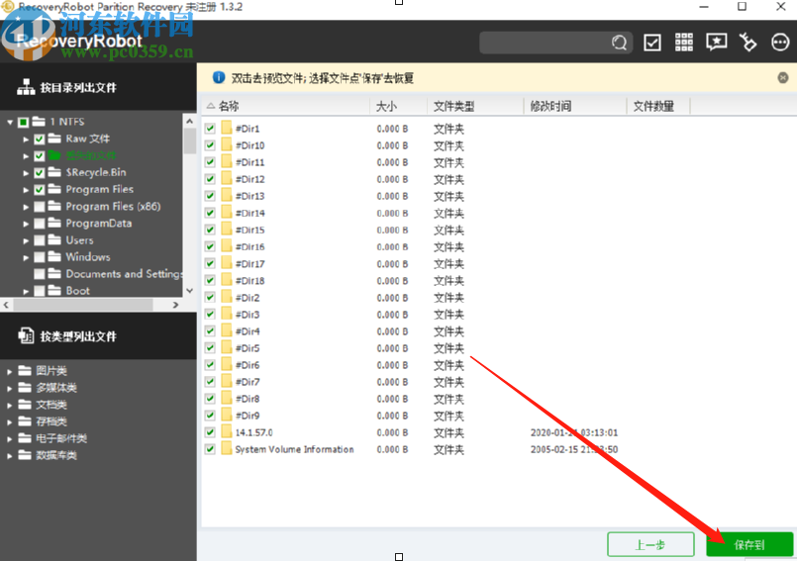The image size is (797, 561).
Task: Click the folder icon of #Dir1 row
Action: (x=227, y=128)
